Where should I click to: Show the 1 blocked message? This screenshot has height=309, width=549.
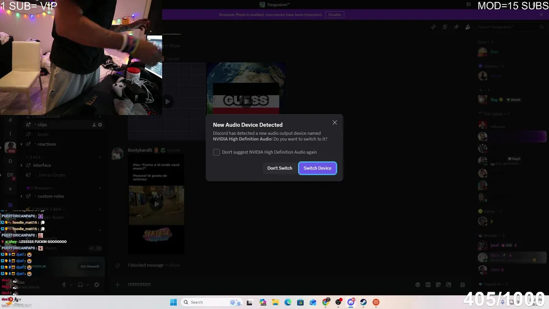(x=175, y=265)
